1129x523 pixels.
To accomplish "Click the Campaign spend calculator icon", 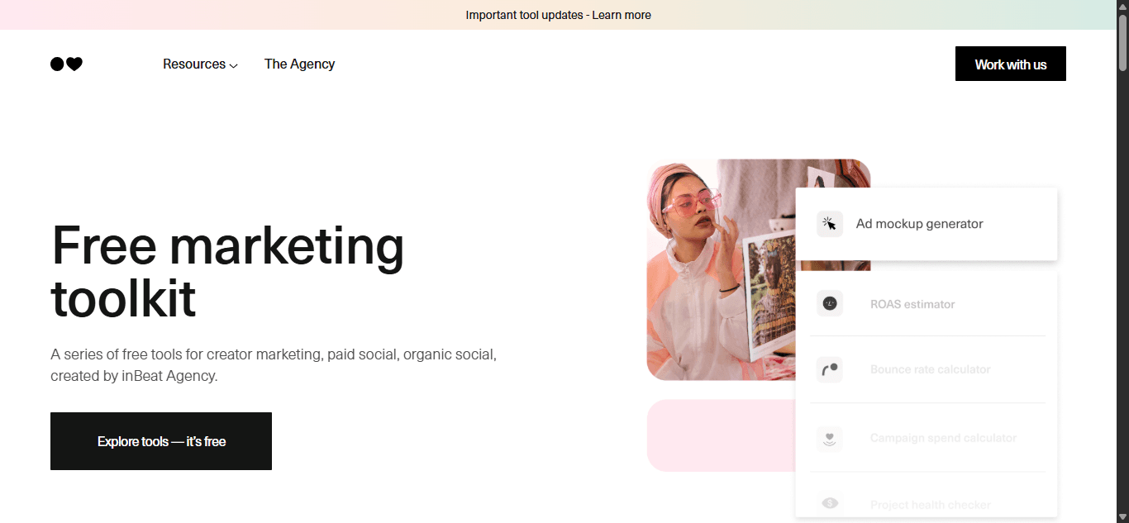I will 830,438.
